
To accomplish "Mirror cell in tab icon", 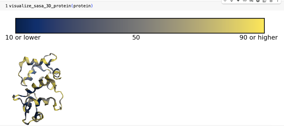I will pyautogui.click(x=265, y=1).
